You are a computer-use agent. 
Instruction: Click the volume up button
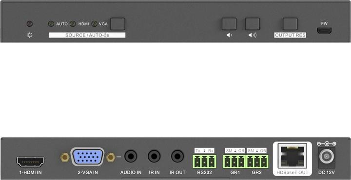pyautogui.click(x=253, y=24)
